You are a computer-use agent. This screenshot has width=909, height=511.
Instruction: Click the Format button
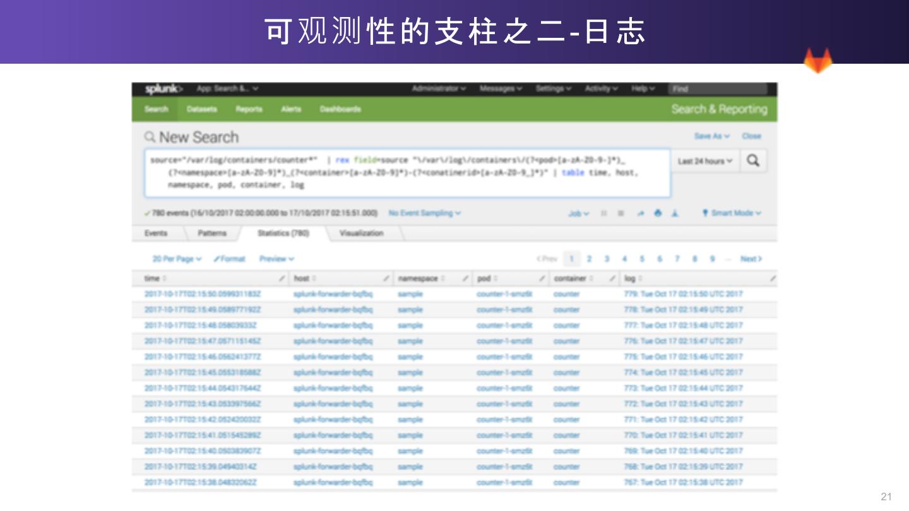click(230, 259)
